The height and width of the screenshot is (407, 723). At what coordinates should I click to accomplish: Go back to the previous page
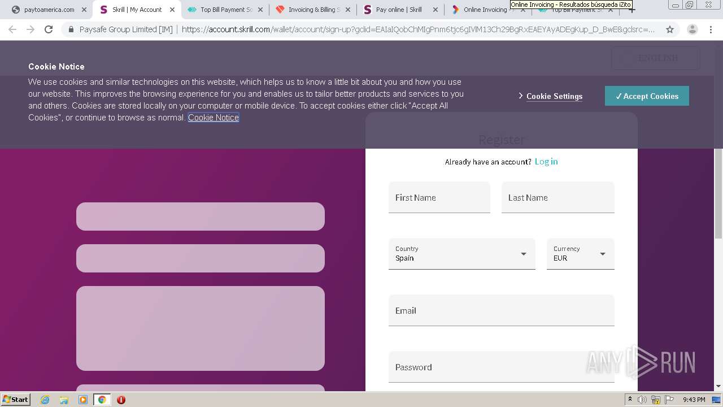coord(12,29)
